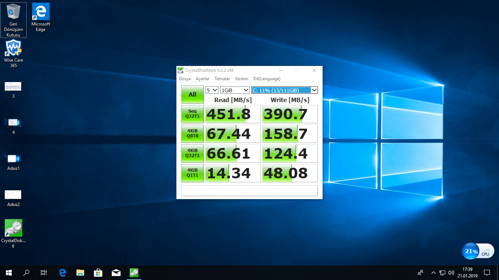Select the Adsız2 desktop file
Image resolution: width=499 pixels, height=280 pixels.
coord(13,198)
